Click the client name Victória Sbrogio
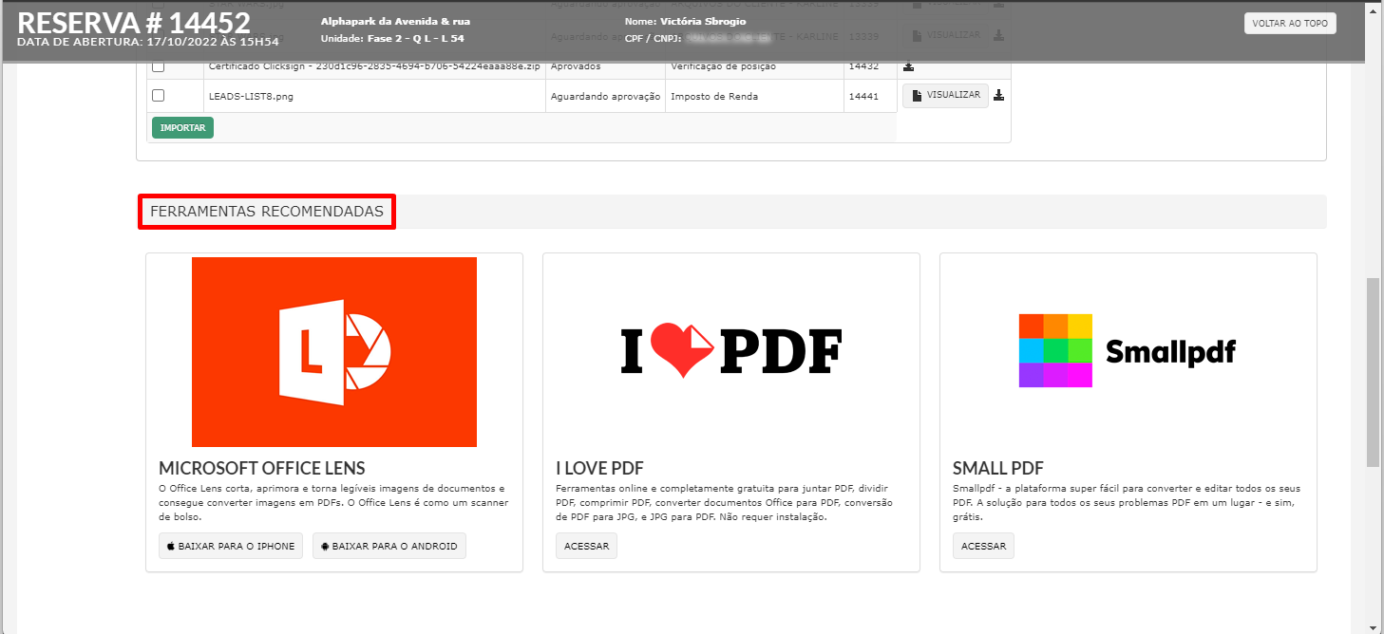This screenshot has height=634, width=1384. (703, 21)
